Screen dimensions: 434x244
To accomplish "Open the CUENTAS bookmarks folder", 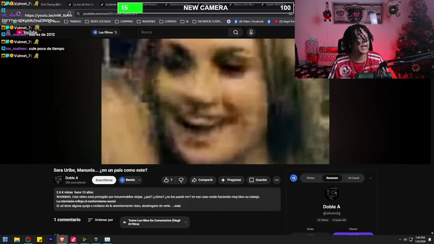I will point(168,21).
